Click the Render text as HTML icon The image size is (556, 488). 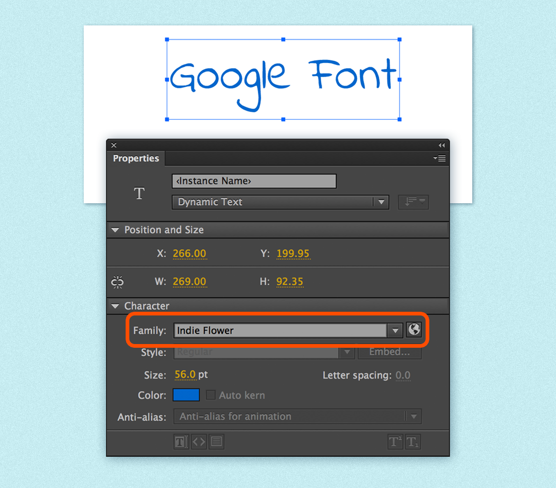pos(199,441)
